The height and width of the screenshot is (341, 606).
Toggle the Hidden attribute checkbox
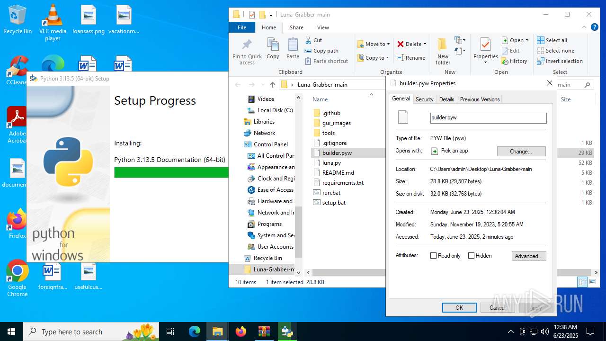(471, 256)
